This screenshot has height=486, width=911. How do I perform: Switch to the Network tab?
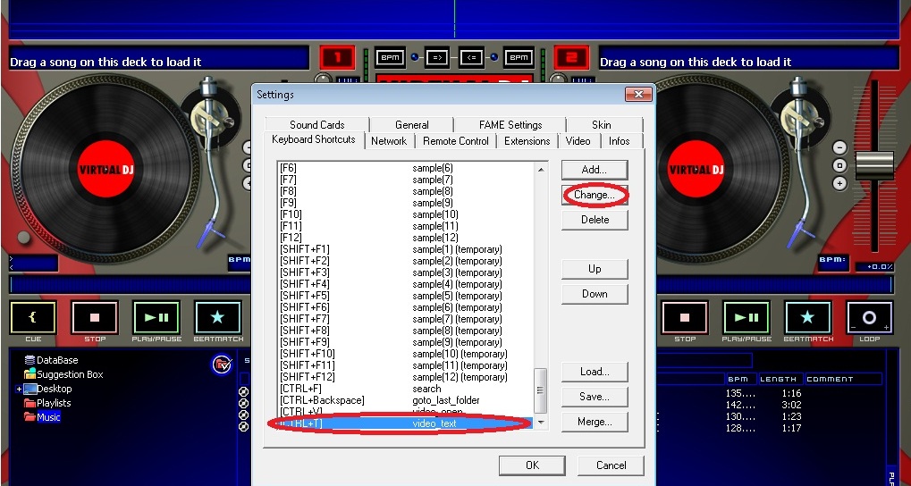389,141
